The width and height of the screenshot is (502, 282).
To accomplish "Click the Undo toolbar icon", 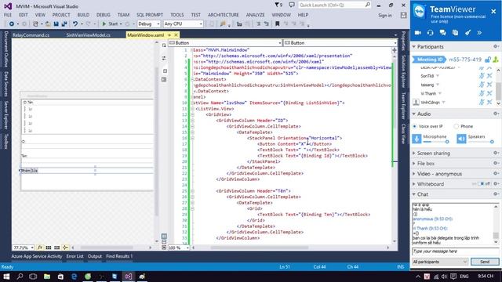I will [75, 24].
